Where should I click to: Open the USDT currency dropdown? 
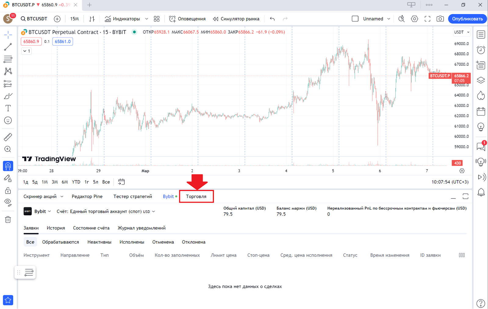[x=462, y=32]
